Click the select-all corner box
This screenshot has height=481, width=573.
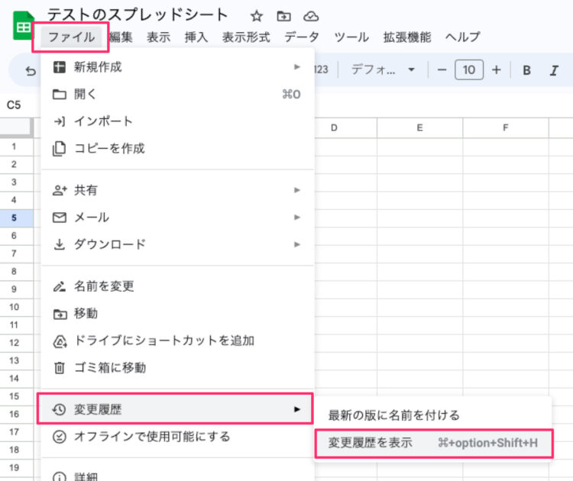[17, 128]
